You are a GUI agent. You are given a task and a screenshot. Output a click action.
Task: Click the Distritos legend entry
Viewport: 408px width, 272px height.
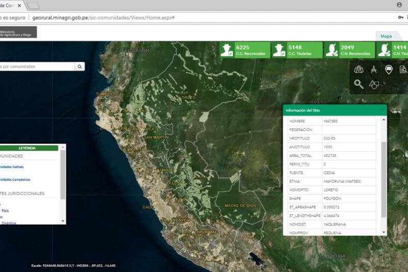point(9,223)
